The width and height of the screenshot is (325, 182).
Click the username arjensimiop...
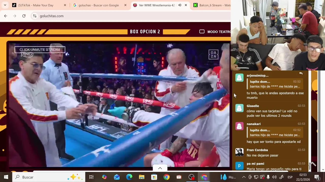pyautogui.click(x=257, y=76)
